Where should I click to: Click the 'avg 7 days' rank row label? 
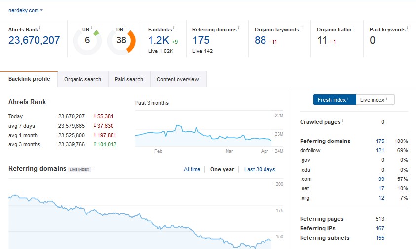point(22,126)
